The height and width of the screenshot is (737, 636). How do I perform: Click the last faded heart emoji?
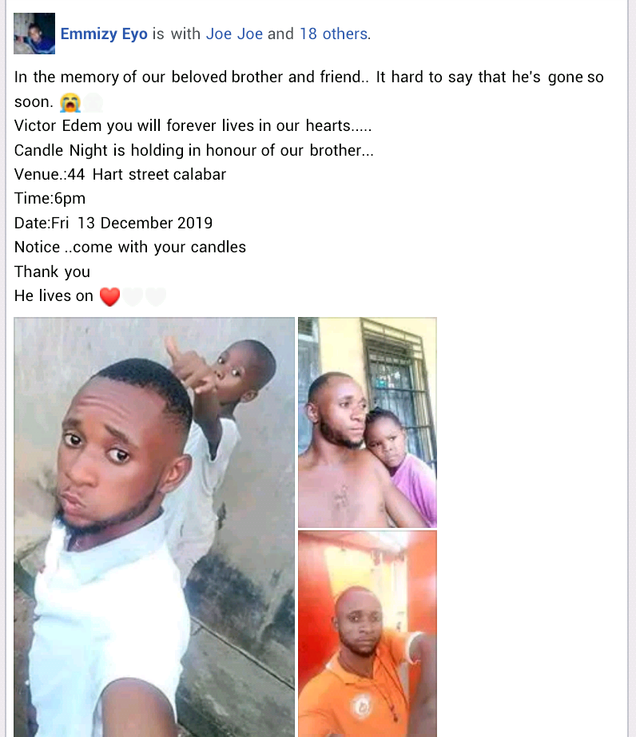click(x=156, y=296)
